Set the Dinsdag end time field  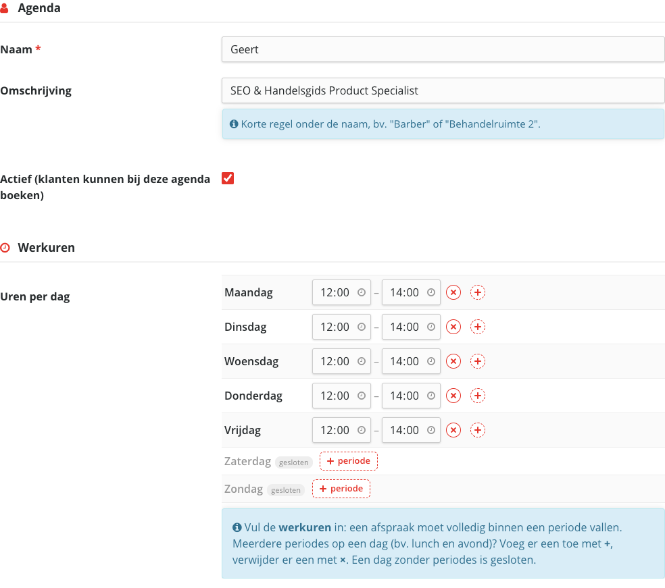point(411,327)
